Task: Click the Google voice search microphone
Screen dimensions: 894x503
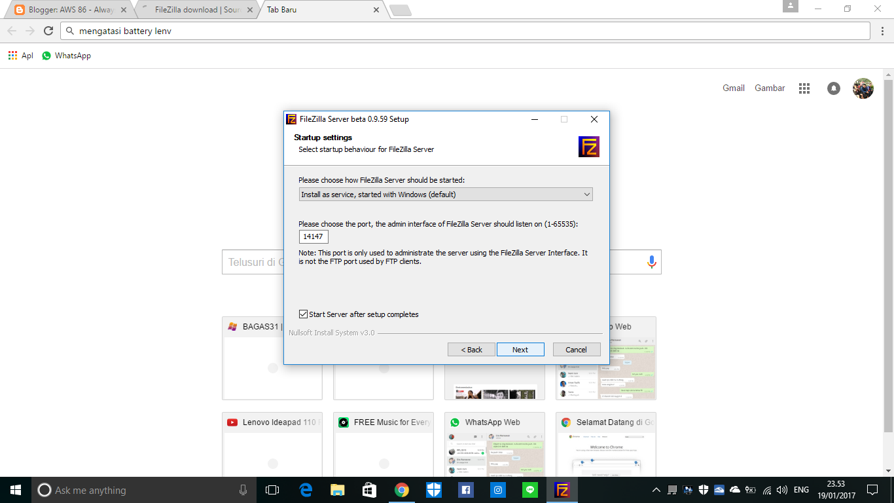Action: tap(651, 262)
